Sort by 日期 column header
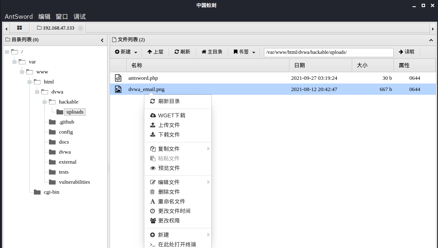The image size is (438, 248). click(x=321, y=66)
